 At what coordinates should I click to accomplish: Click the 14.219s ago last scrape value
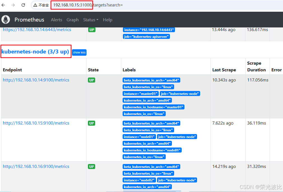(x=224, y=166)
